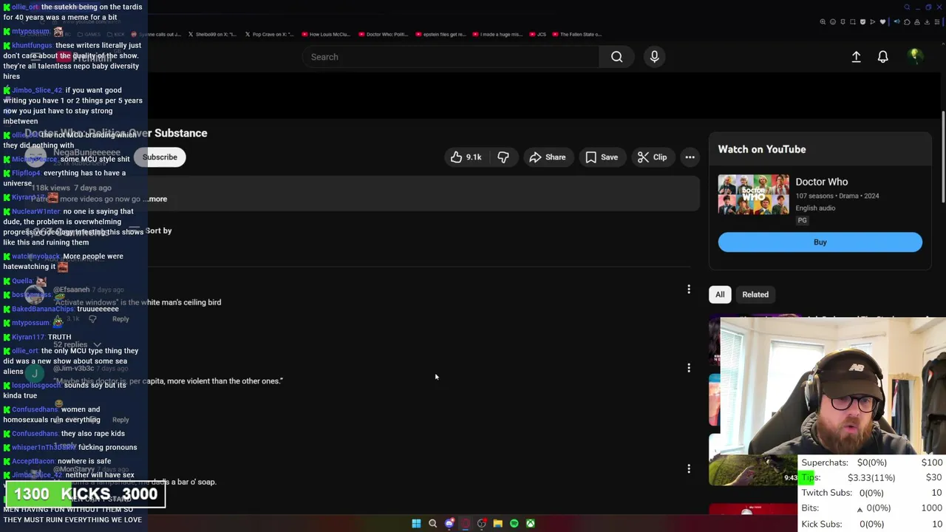
Task: Open more actions menu beside Clip
Action: pyautogui.click(x=690, y=157)
